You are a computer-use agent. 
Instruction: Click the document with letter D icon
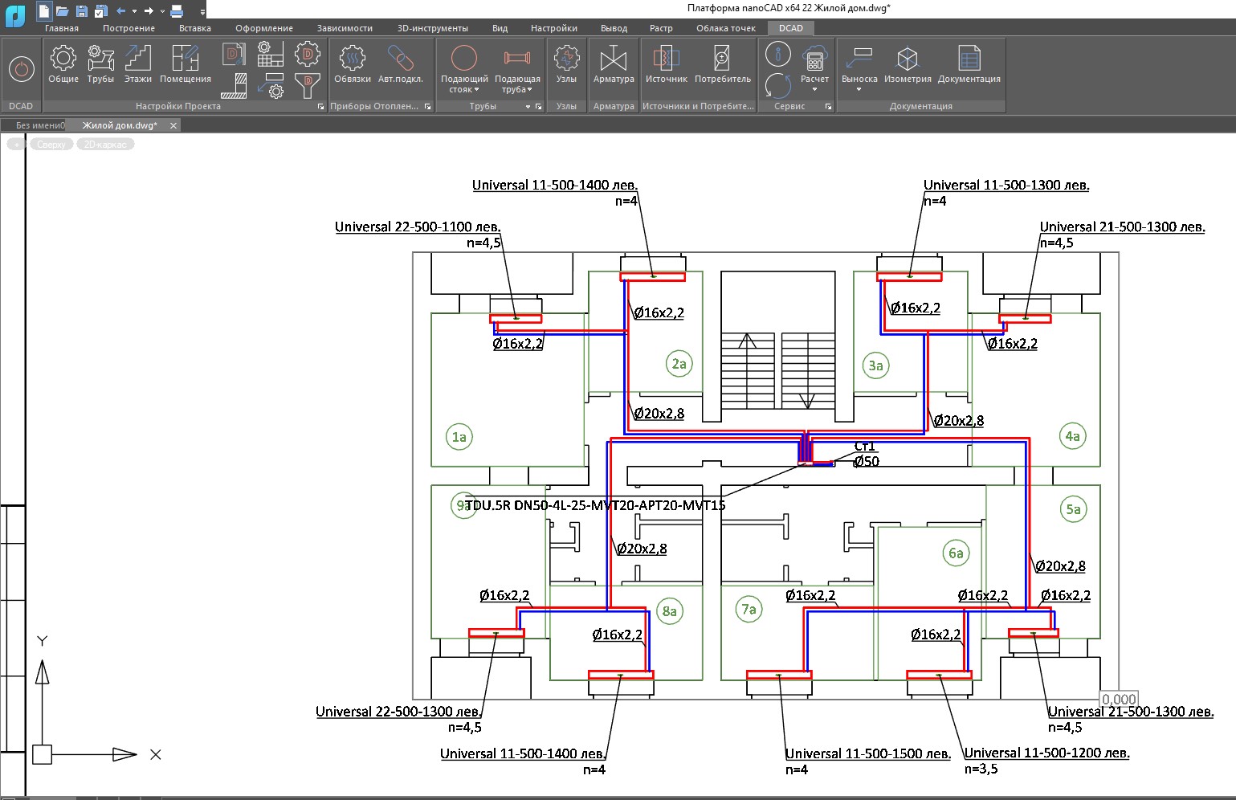tap(234, 55)
